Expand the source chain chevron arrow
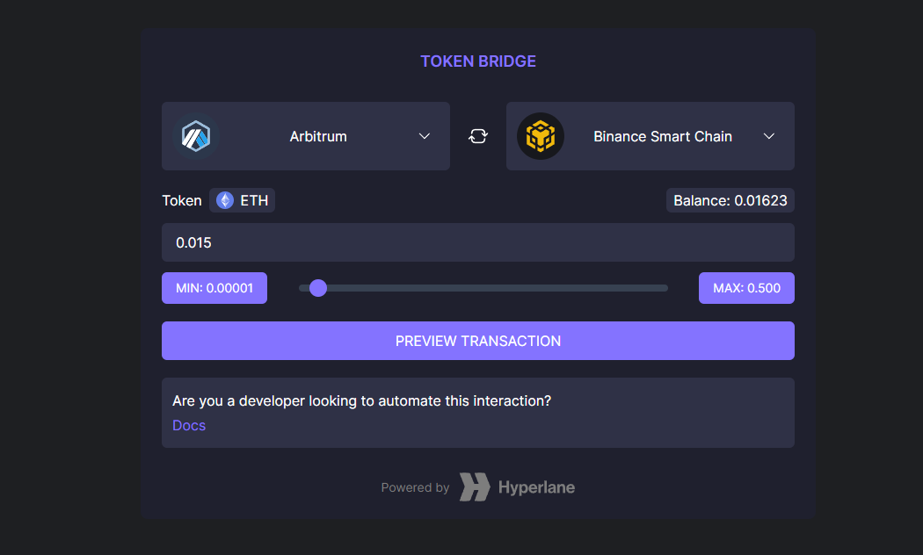Image resolution: width=923 pixels, height=555 pixels. (x=424, y=136)
